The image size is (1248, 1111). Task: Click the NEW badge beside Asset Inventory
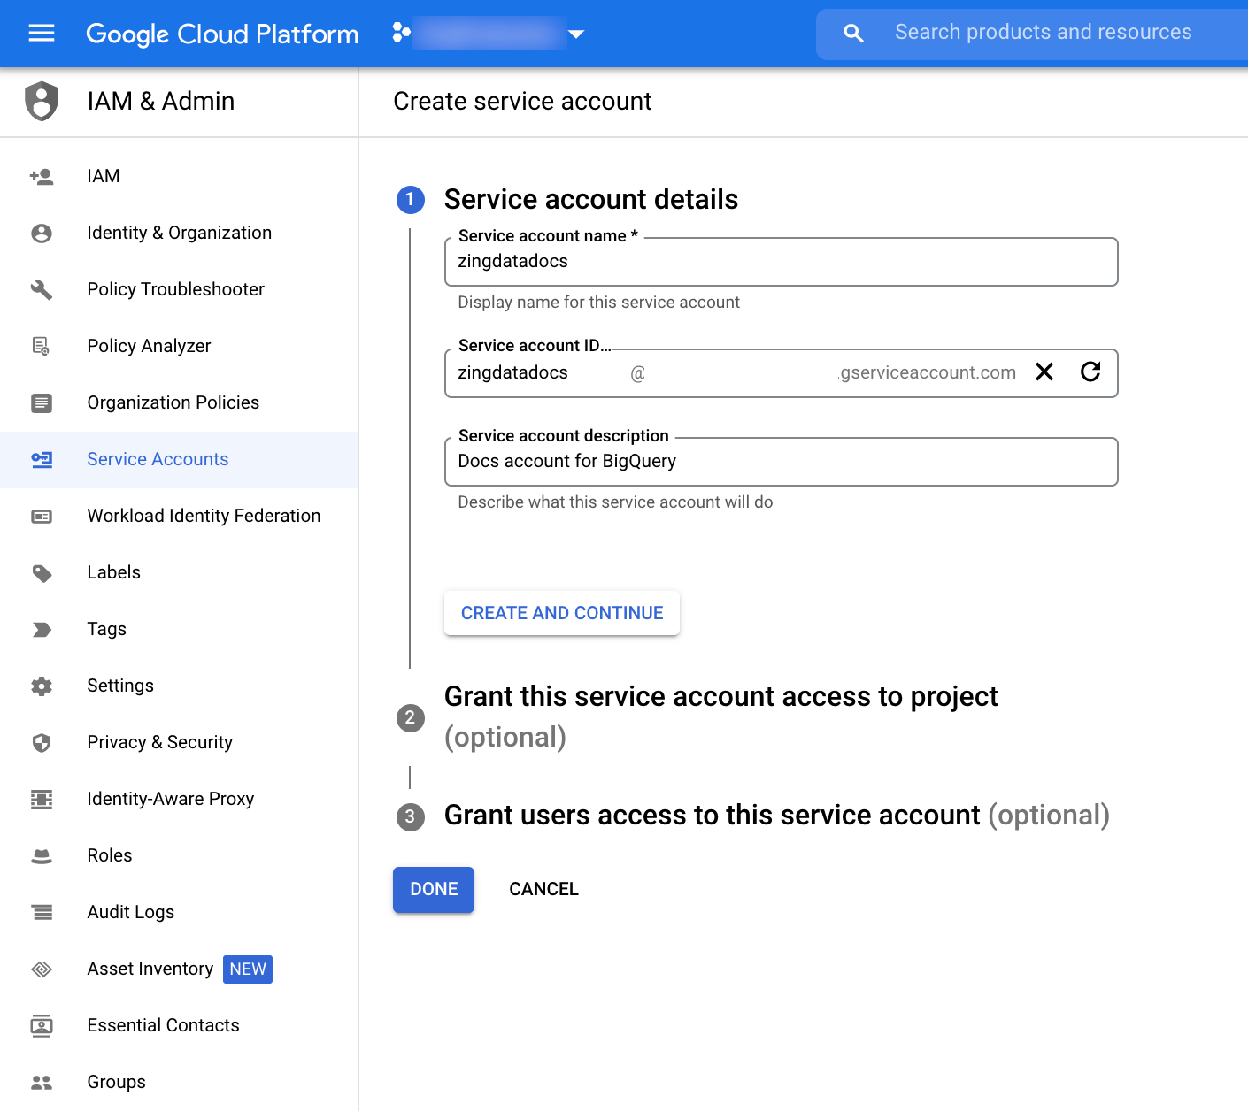tap(248, 969)
